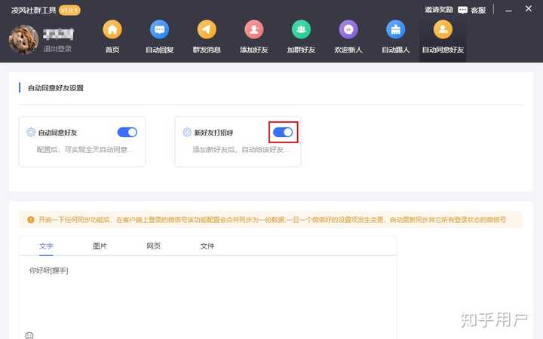Image resolution: width=543 pixels, height=339 pixels.
Task: Switch to the 文件 tab
Action: click(x=207, y=246)
